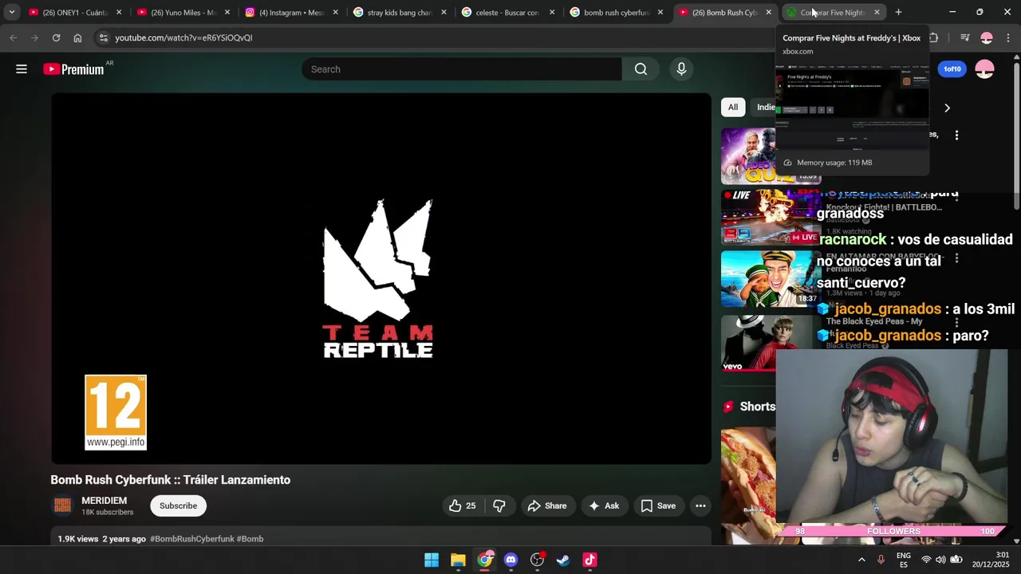Click the Ask AI button
Image resolution: width=1021 pixels, height=574 pixels.
(603, 505)
